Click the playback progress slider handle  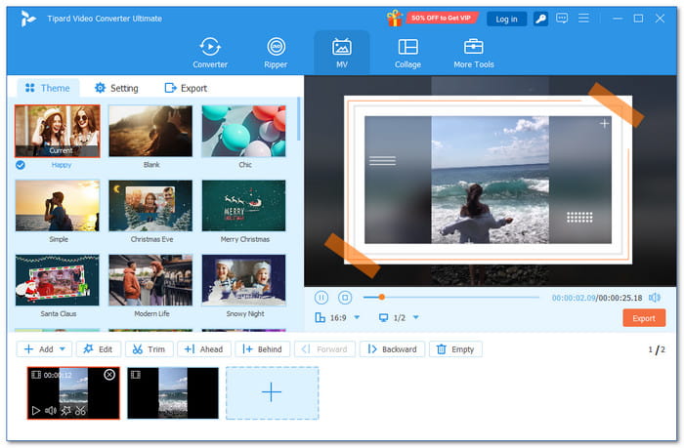[382, 298]
